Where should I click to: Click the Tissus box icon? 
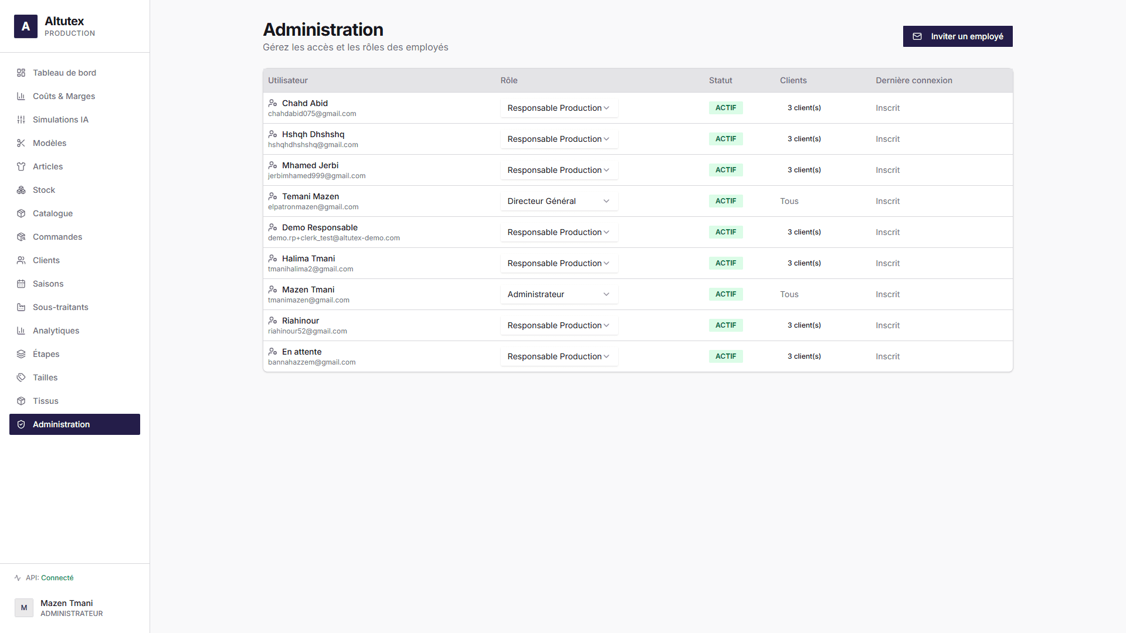click(21, 401)
